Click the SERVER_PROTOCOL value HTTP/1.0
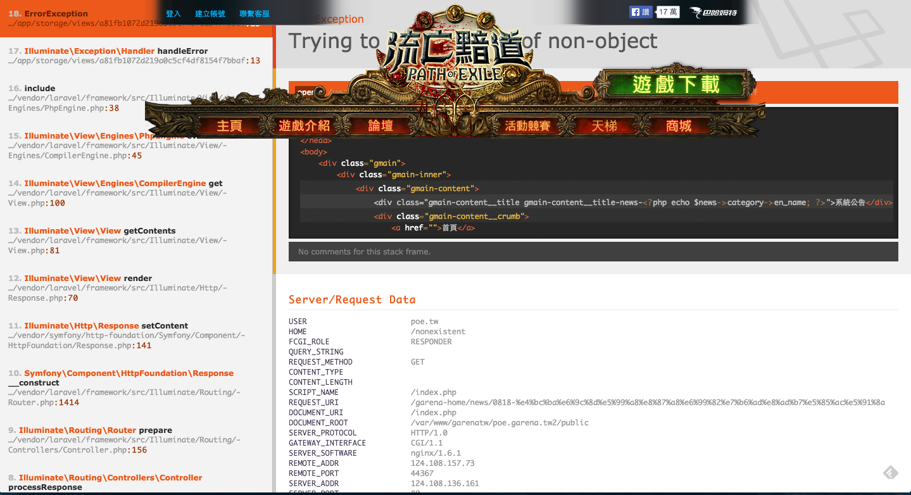 pyautogui.click(x=429, y=433)
